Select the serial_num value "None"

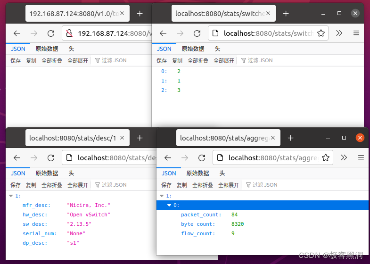[76, 233]
